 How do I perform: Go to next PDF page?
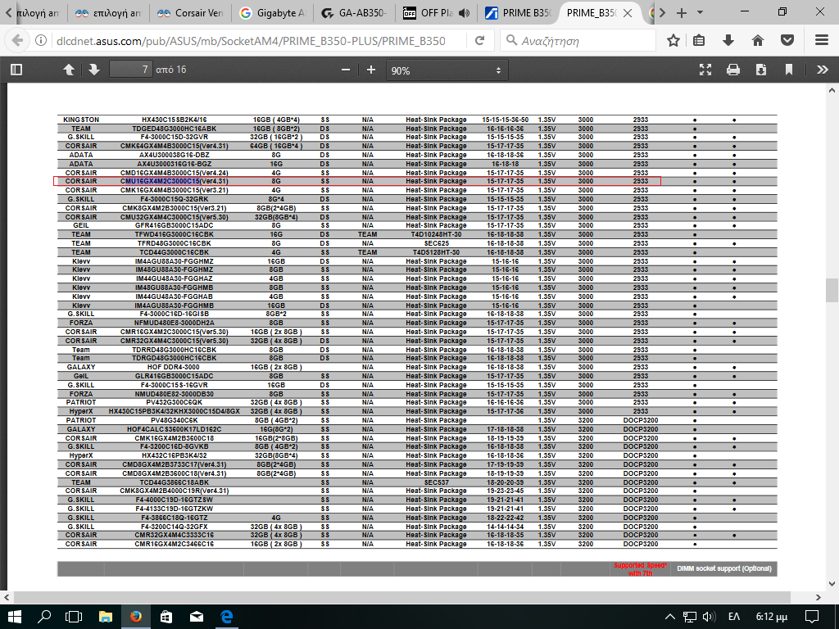coord(93,70)
